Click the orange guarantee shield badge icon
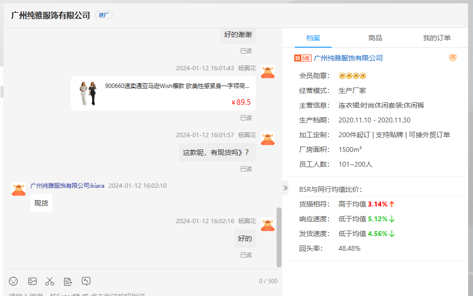 (453, 58)
